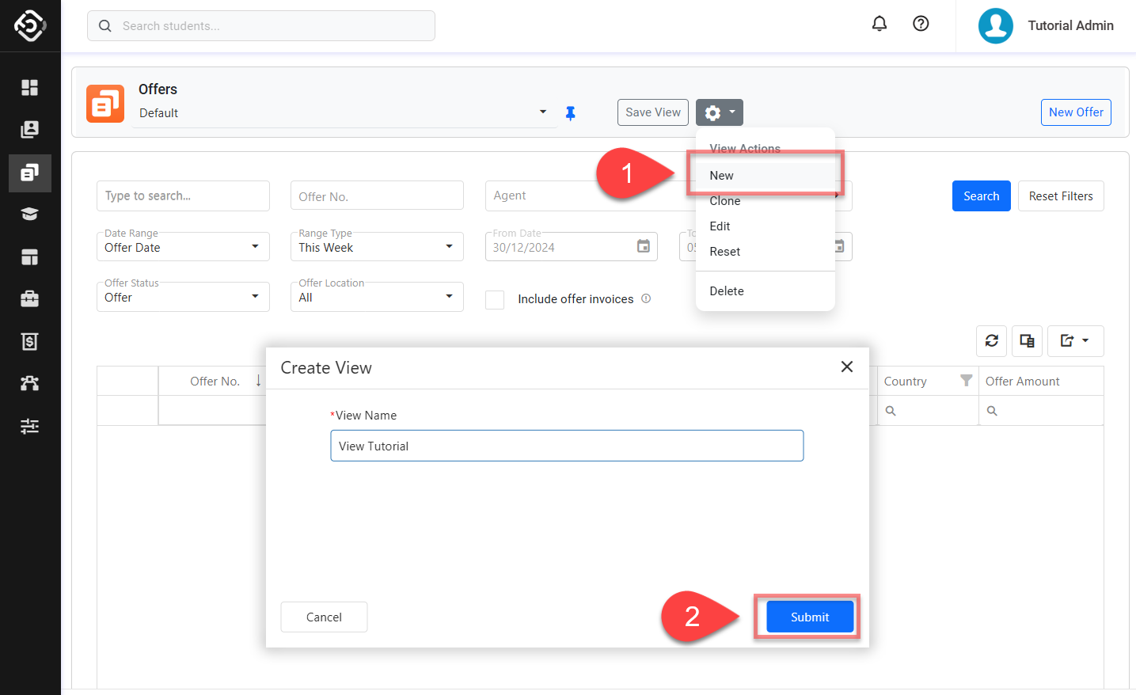Open the export options dropdown arrow
This screenshot has height=695, width=1136.
[x=1085, y=341]
